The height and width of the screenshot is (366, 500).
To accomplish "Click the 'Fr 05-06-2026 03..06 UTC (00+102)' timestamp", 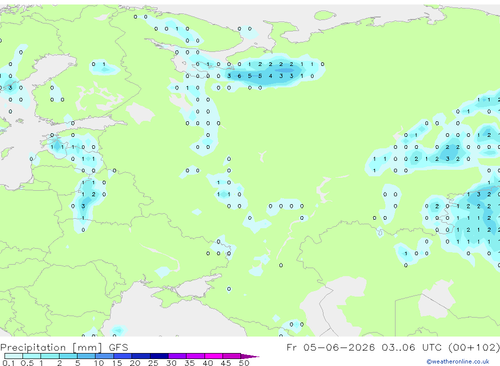I will coord(393,348).
